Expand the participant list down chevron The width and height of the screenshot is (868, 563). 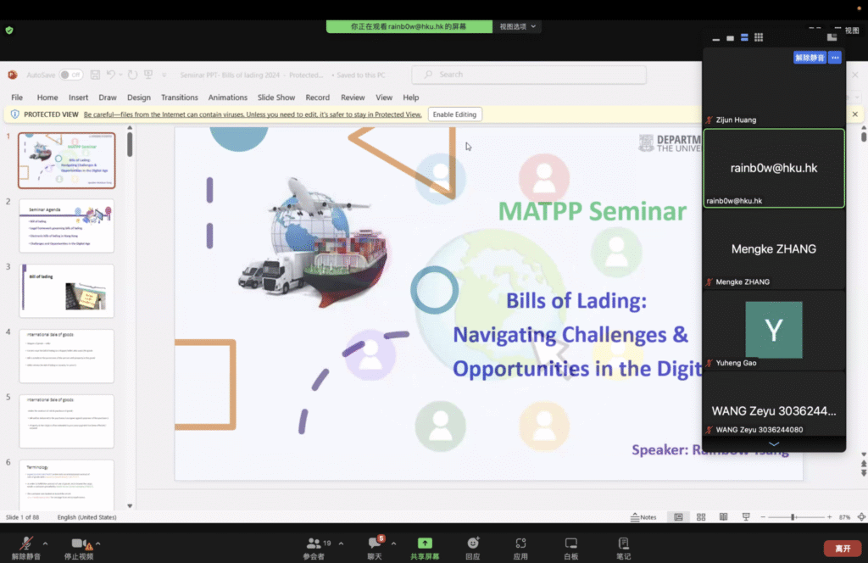point(773,443)
